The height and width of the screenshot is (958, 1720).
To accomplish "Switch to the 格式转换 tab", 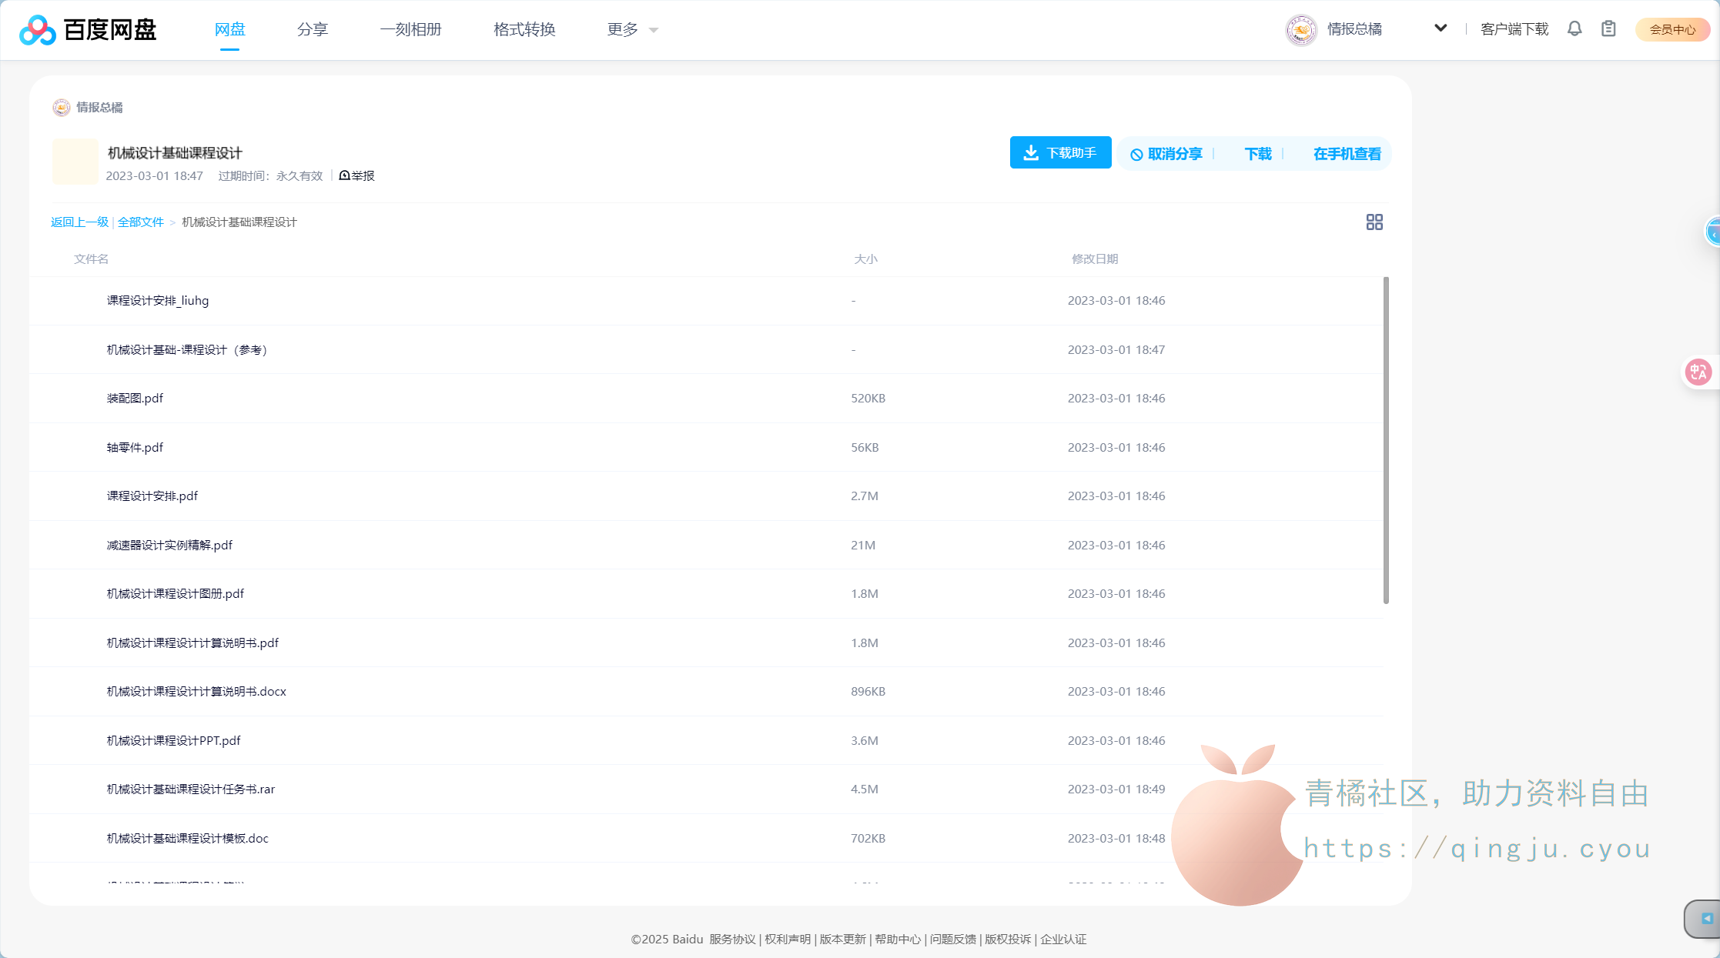I will coord(524,30).
